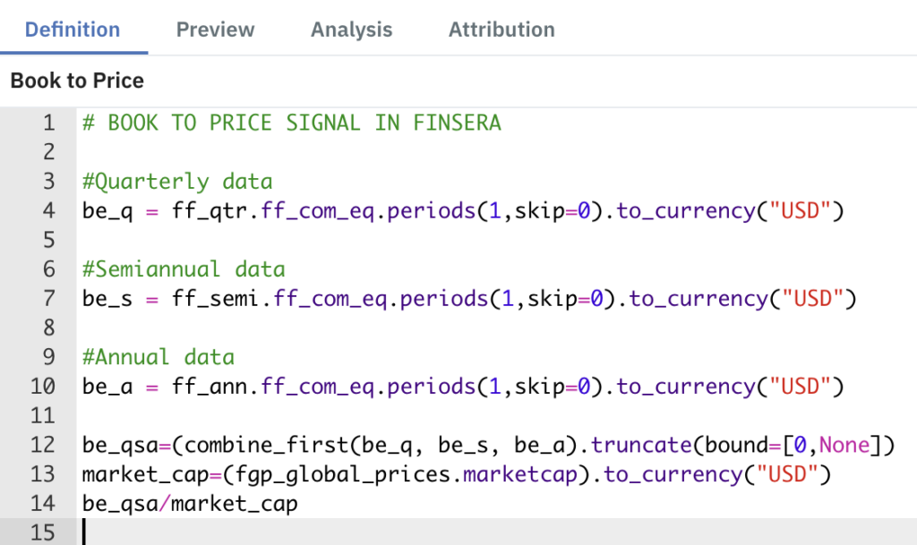Click line number 1 in gutter

tap(49, 123)
